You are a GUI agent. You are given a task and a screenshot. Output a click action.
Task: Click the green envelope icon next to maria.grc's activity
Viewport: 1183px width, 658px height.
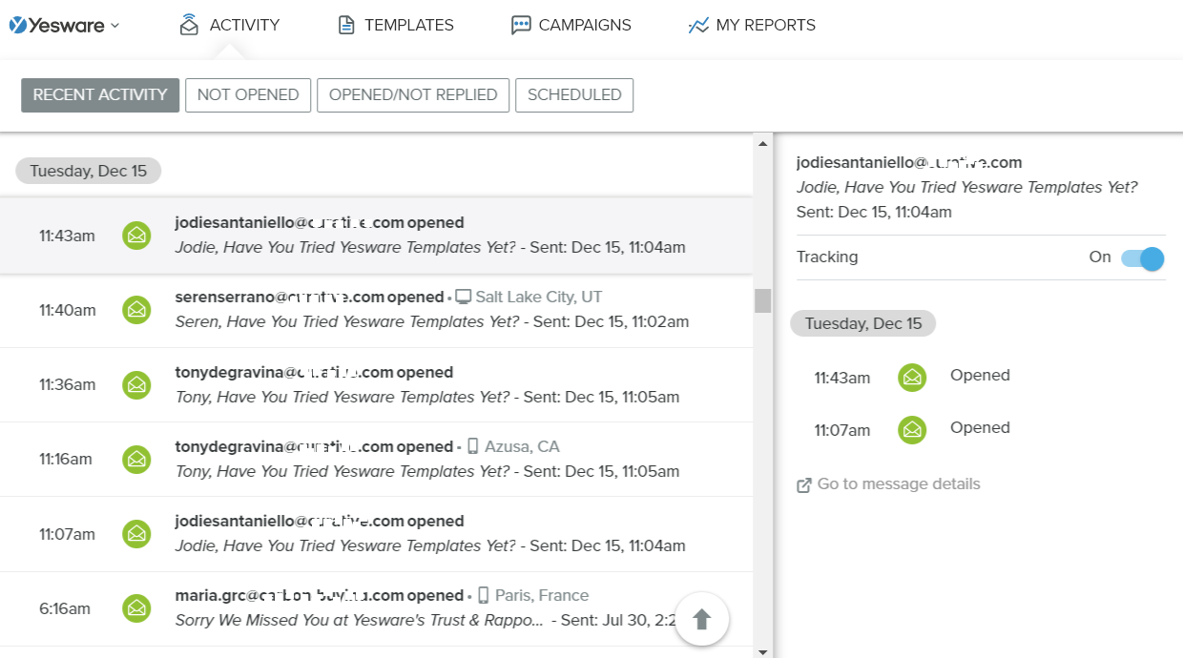(136, 608)
